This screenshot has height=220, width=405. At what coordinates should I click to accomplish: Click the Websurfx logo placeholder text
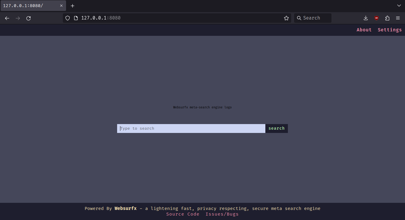point(203,107)
